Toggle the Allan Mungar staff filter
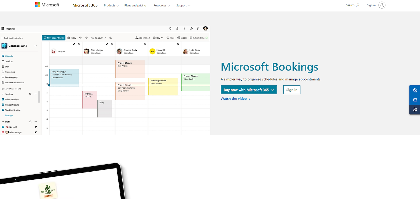 coord(3,132)
